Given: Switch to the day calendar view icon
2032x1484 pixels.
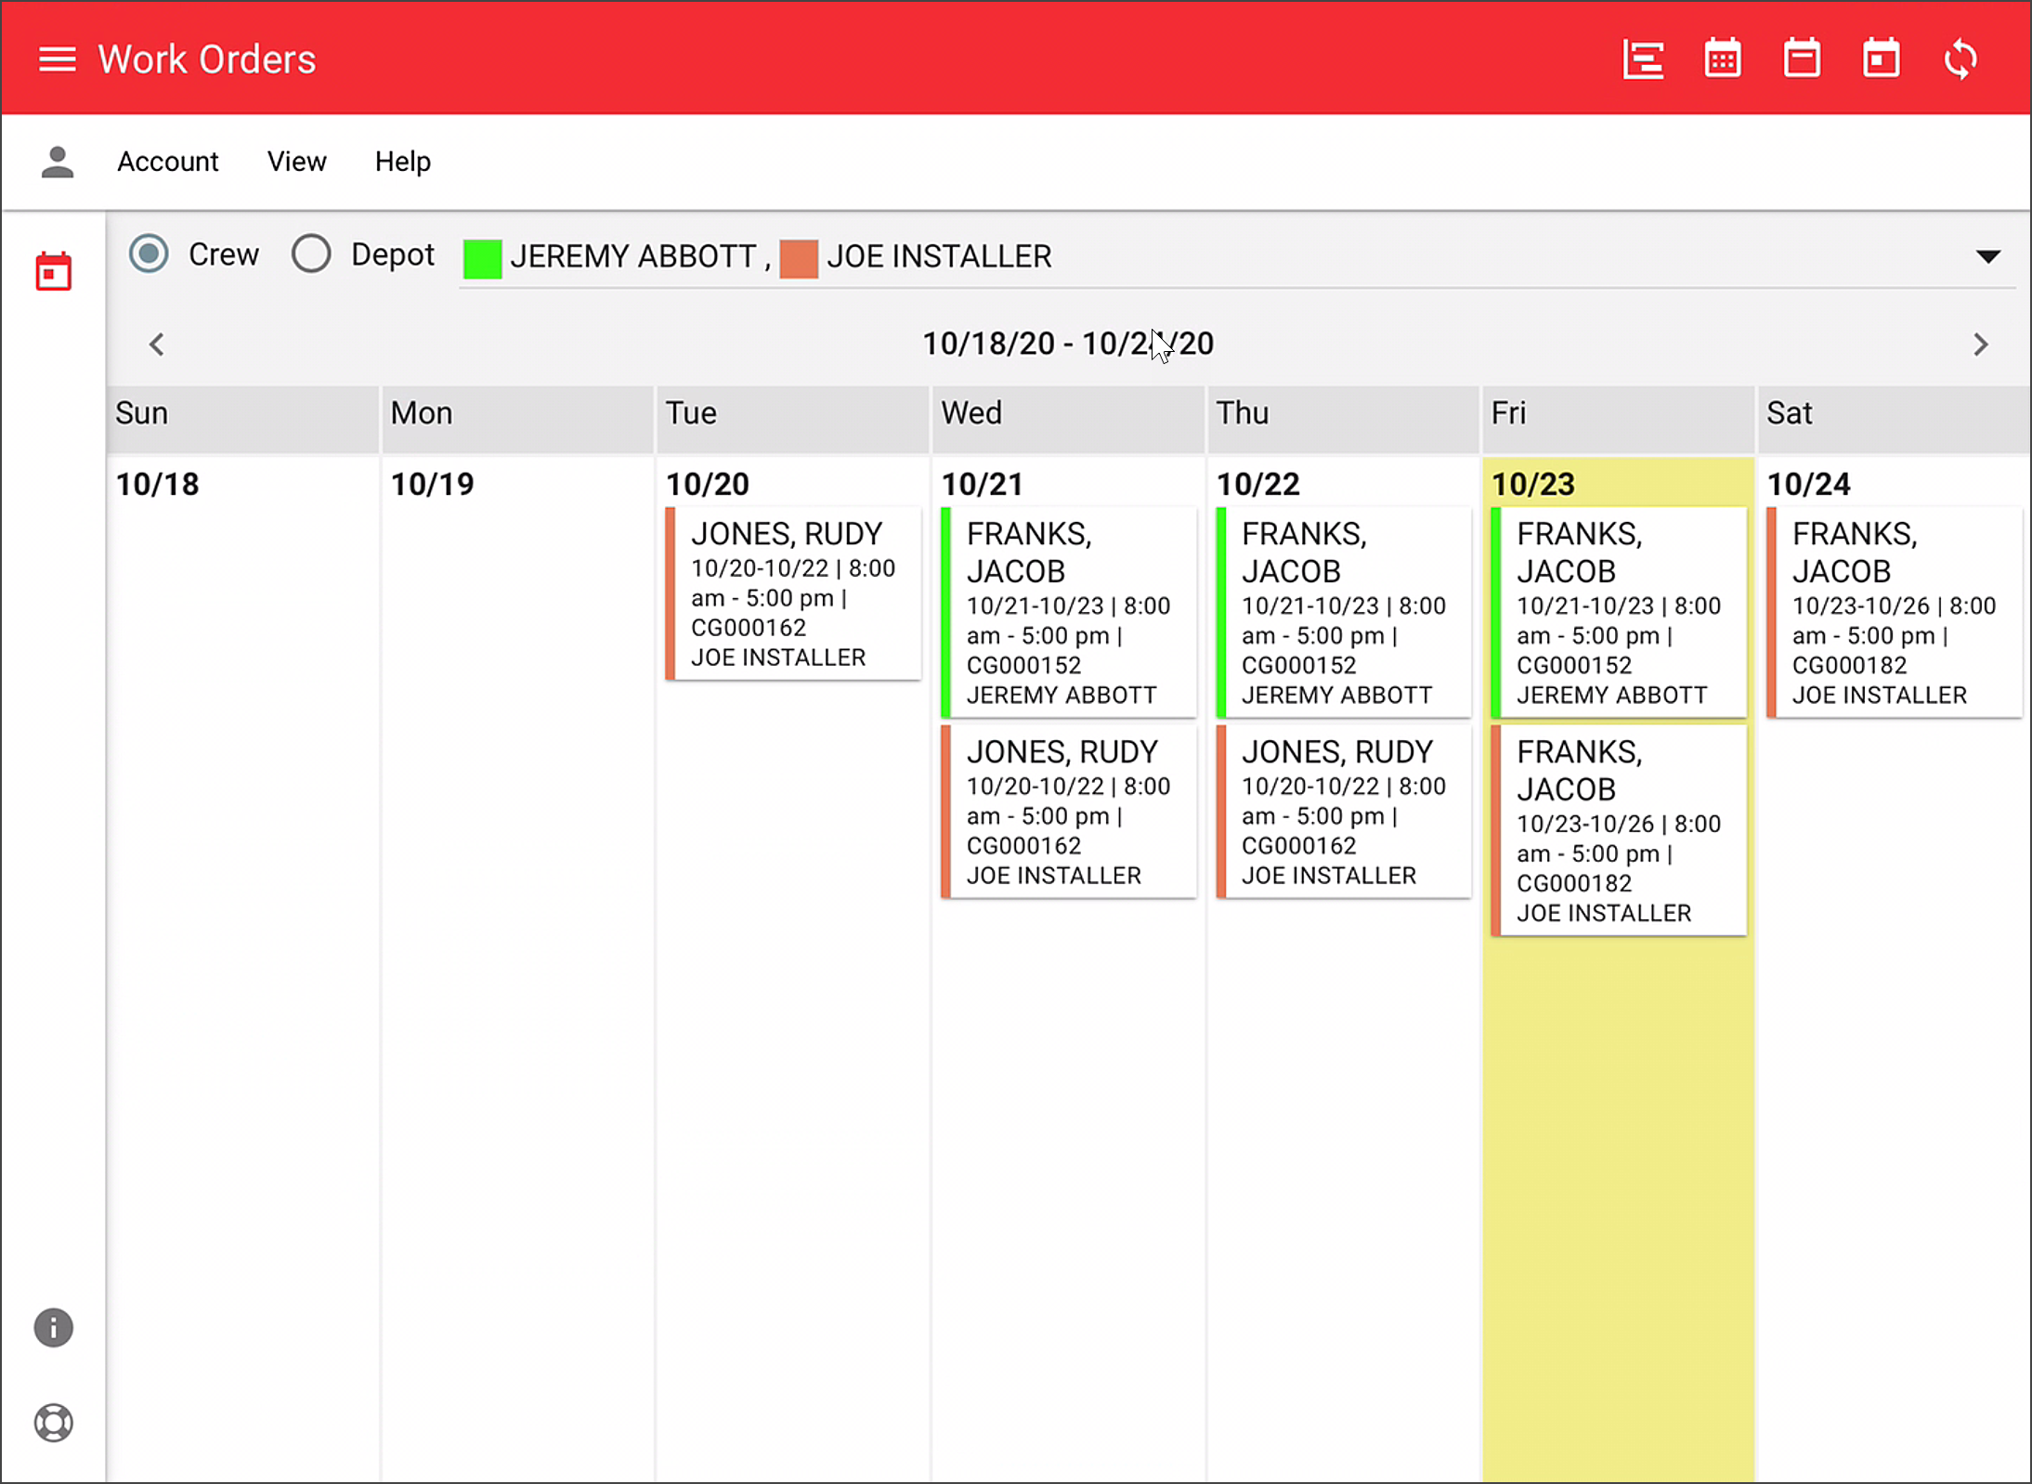Looking at the screenshot, I should pos(1881,58).
